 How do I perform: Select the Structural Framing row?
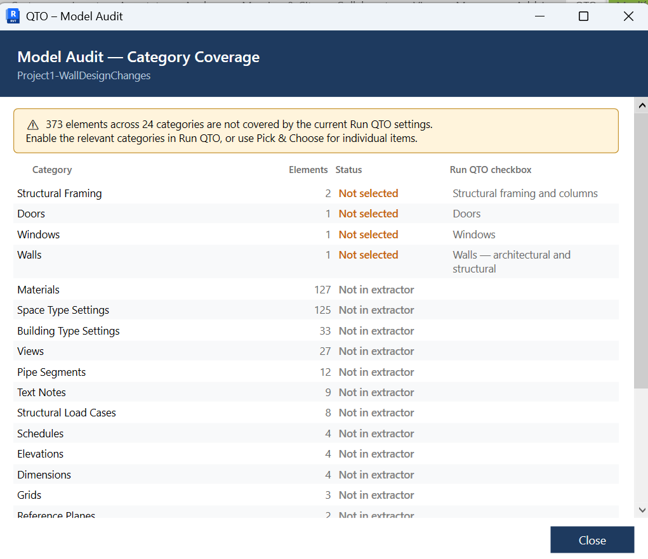click(316, 193)
